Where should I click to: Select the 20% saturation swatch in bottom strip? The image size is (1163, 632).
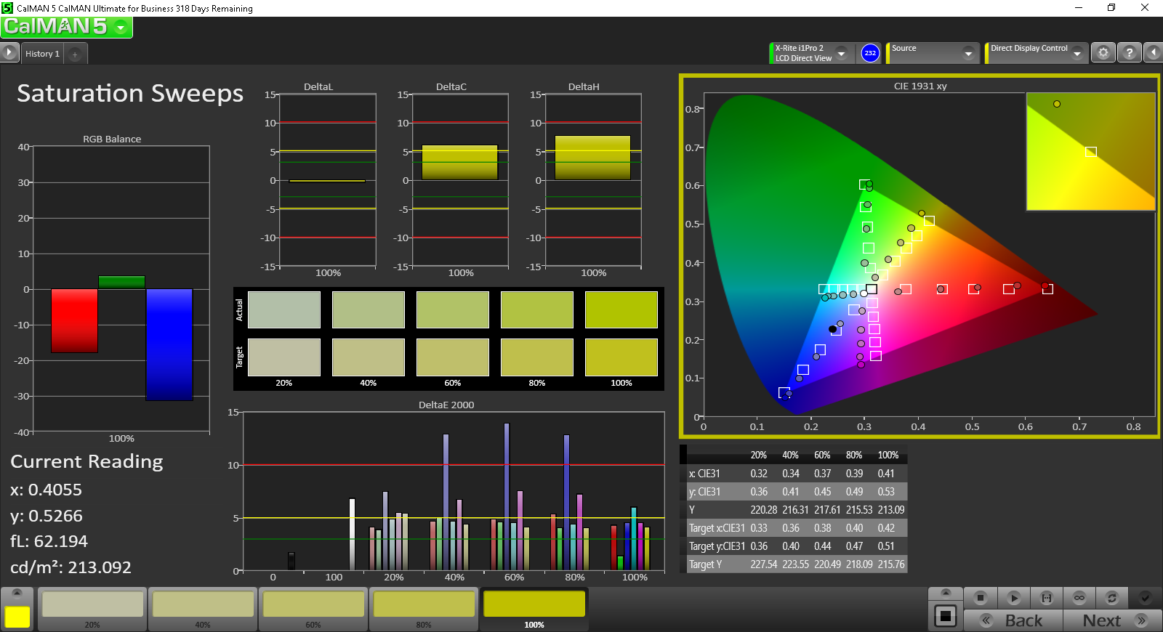pos(92,609)
